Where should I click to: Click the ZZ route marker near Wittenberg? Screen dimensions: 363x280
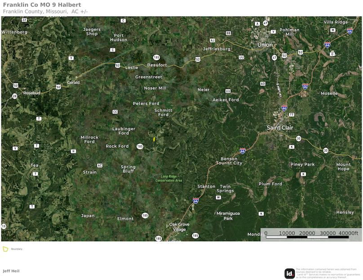(24, 20)
